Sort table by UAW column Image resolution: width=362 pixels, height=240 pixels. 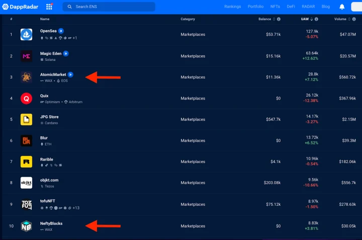[305, 19]
